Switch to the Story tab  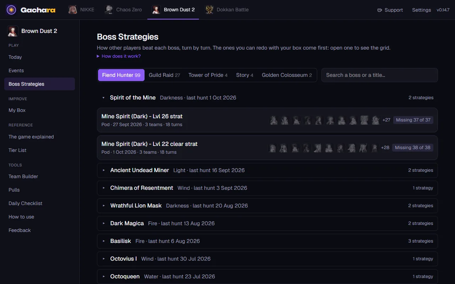(245, 75)
